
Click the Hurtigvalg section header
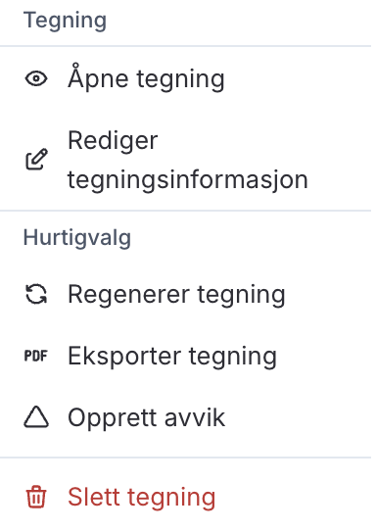[77, 238]
